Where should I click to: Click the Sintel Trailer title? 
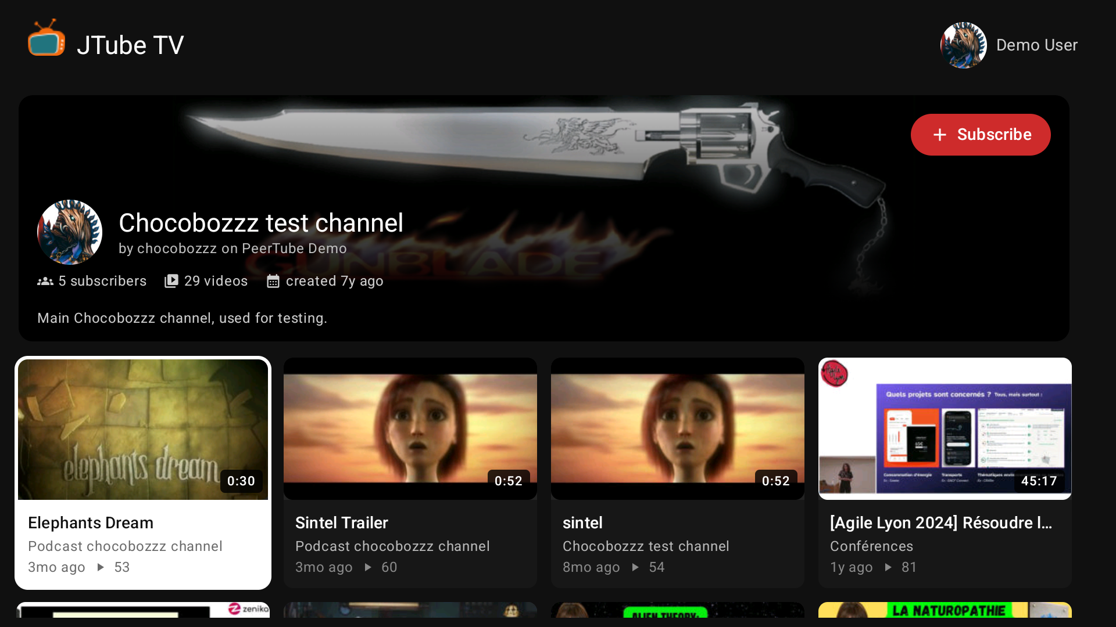342,522
